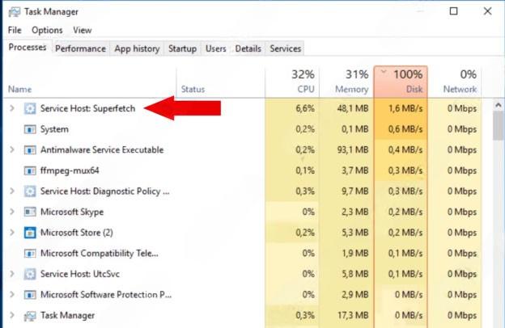505x328 pixels.
Task: Open the Startup tab
Action: coord(182,48)
